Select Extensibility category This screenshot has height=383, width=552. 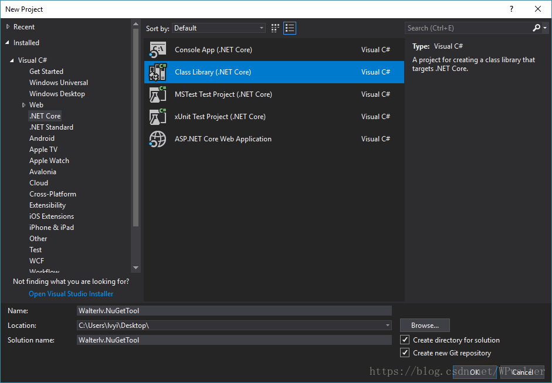click(x=48, y=205)
